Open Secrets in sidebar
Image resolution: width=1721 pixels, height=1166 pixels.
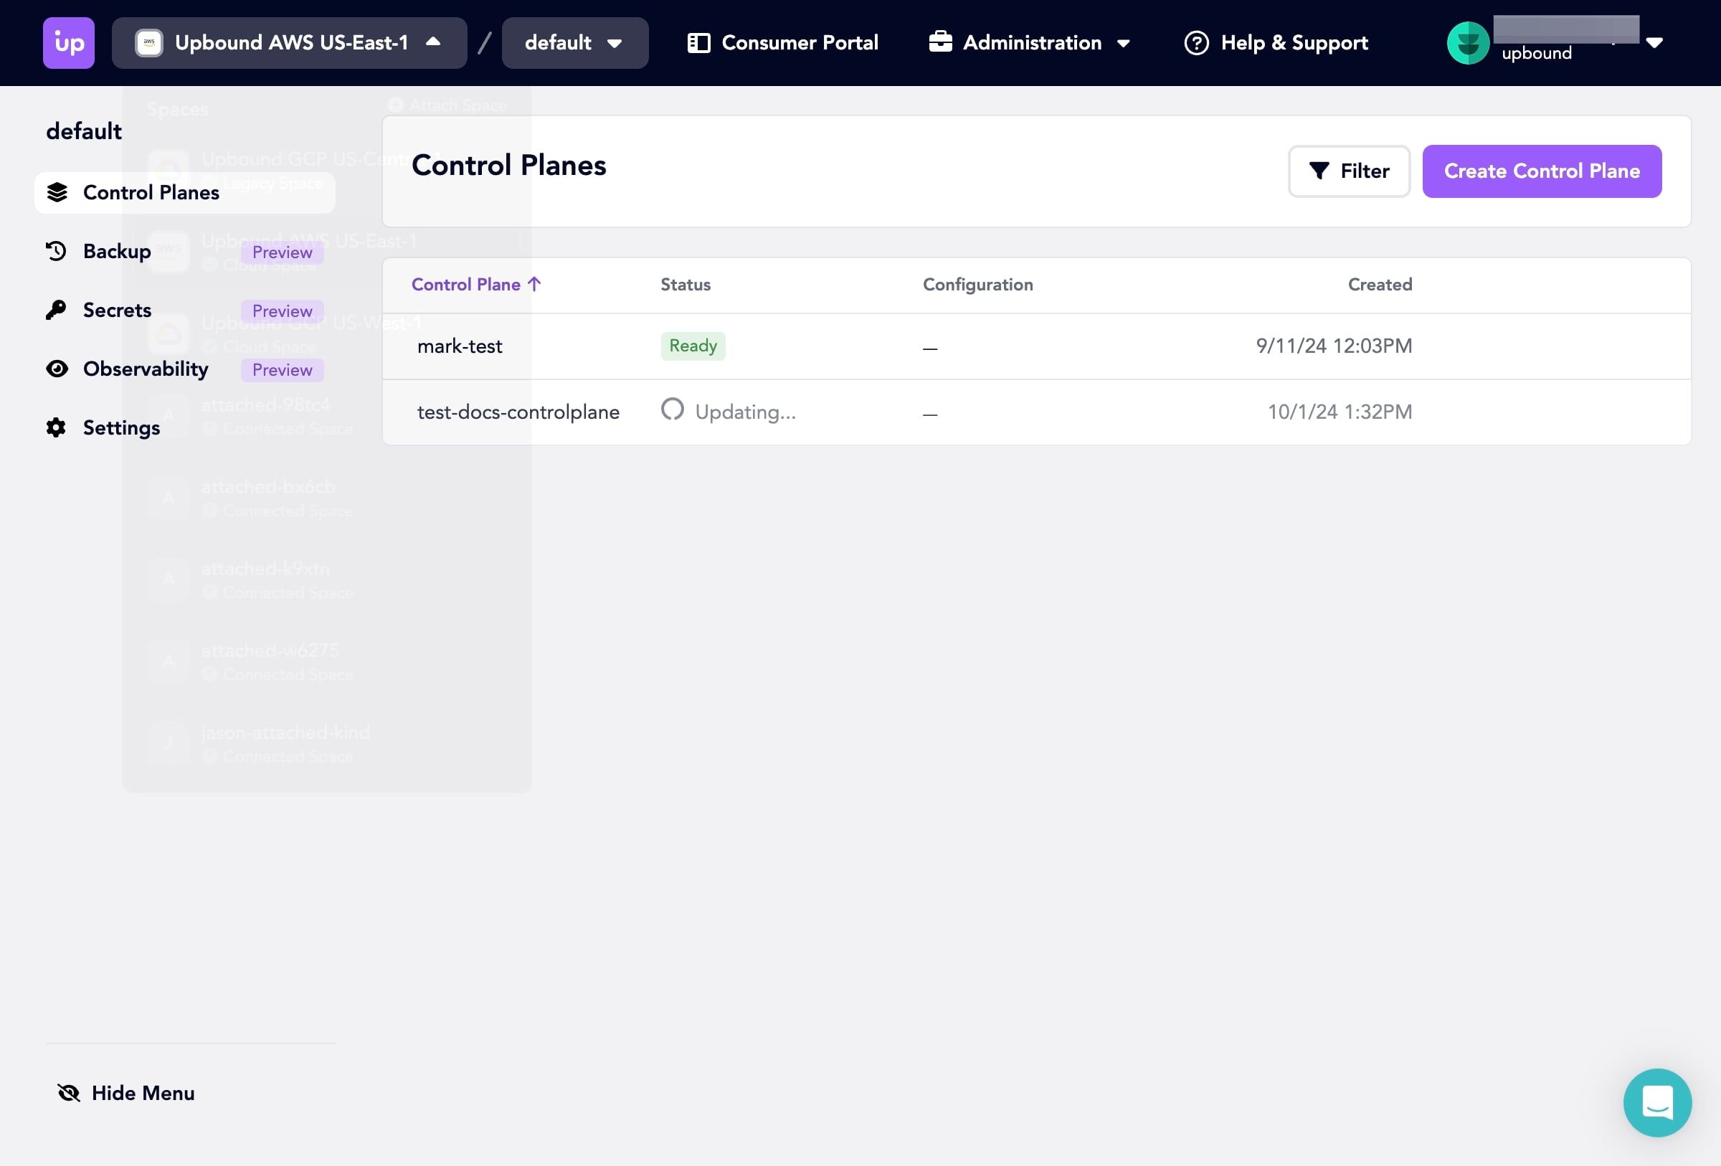pos(185,311)
